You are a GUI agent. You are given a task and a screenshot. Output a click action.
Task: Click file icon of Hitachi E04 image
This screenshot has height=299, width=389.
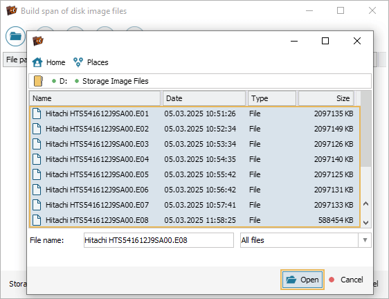point(37,159)
